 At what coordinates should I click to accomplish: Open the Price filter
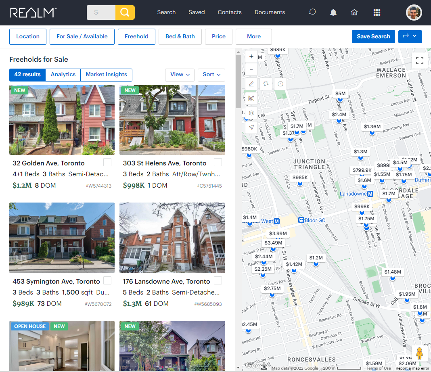(218, 37)
